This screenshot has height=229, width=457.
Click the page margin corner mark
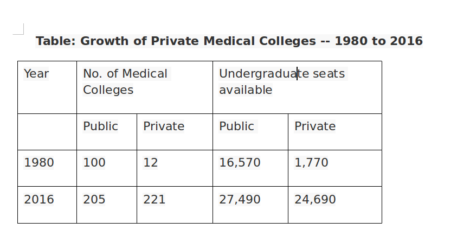click(20, 30)
